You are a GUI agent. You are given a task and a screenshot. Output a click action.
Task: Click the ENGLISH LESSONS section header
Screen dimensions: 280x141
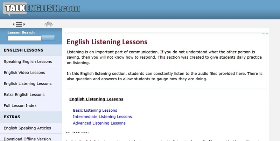[23, 50]
